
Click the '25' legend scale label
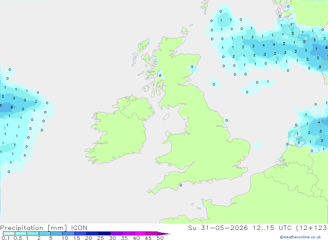point(100,238)
